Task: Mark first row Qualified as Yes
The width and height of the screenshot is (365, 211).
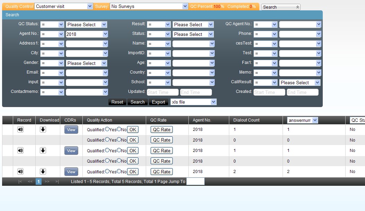Action: (107, 129)
